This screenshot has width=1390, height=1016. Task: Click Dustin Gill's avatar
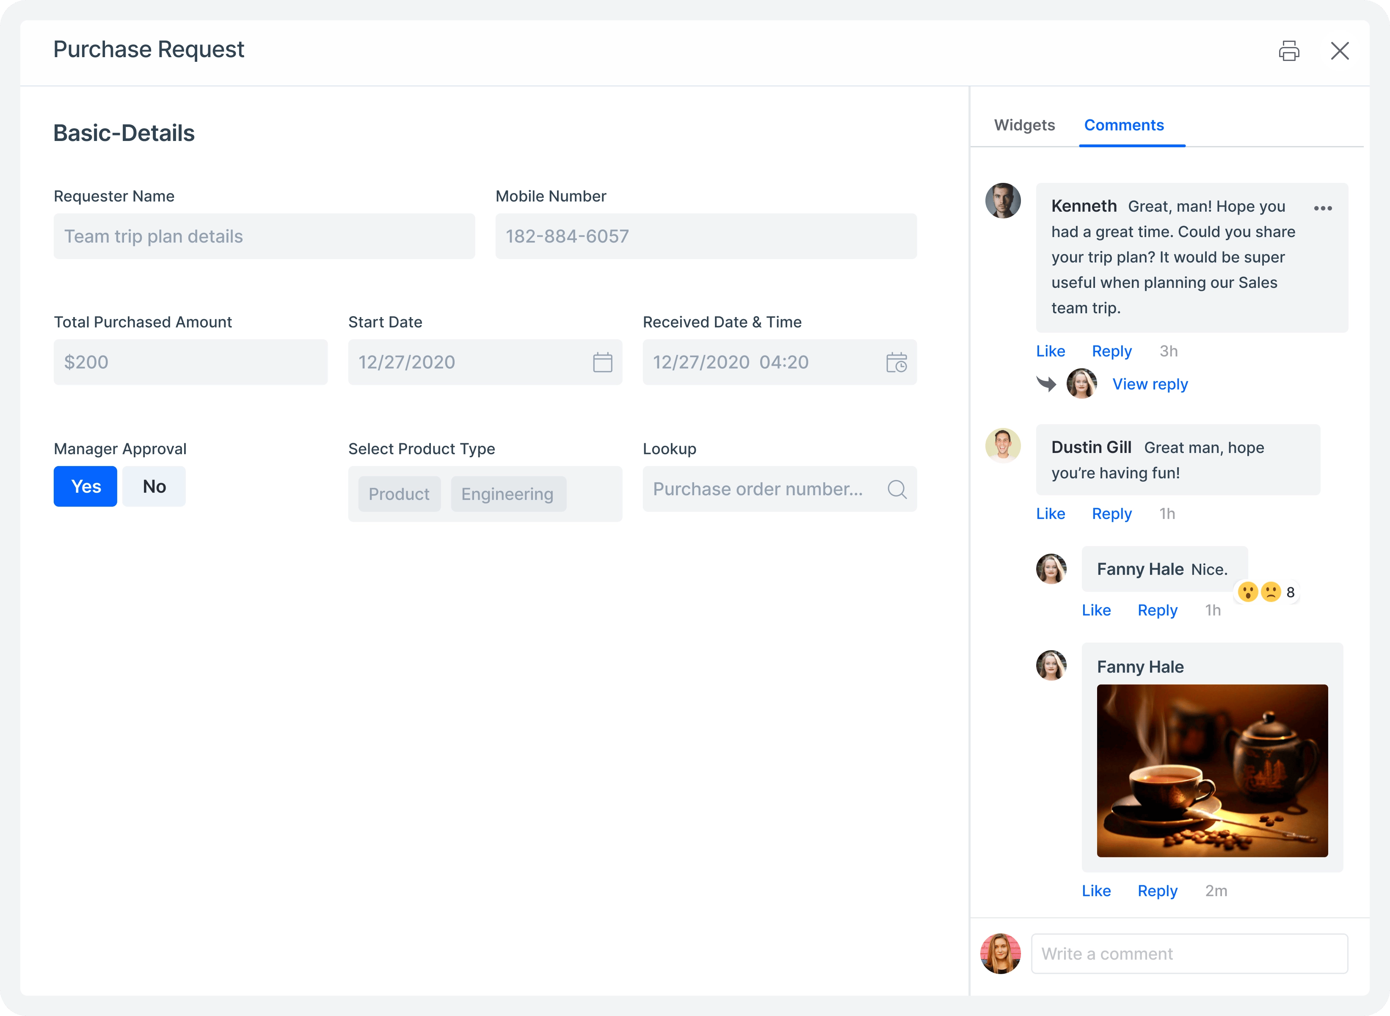coord(1003,445)
